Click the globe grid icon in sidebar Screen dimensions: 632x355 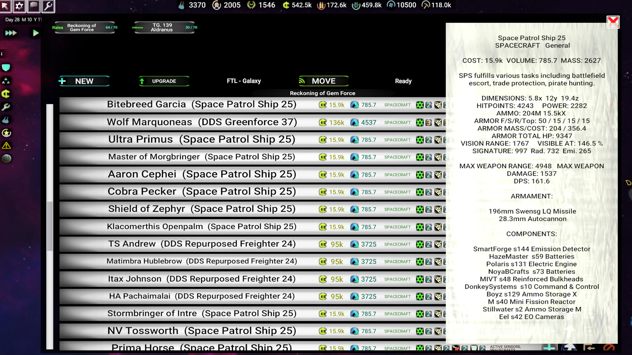coord(6,159)
